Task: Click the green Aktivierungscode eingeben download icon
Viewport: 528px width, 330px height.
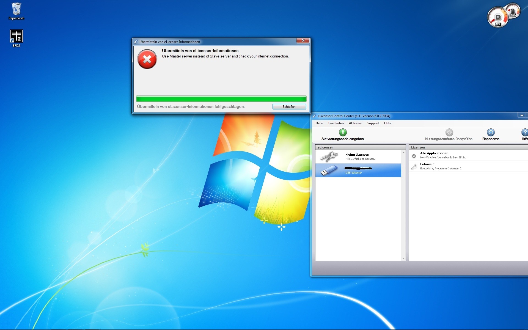Action: (x=343, y=132)
